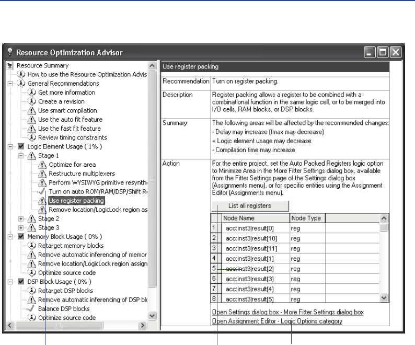415x345 pixels.
Task: Select Use the auto fit feature item
Action: click(x=69, y=119)
